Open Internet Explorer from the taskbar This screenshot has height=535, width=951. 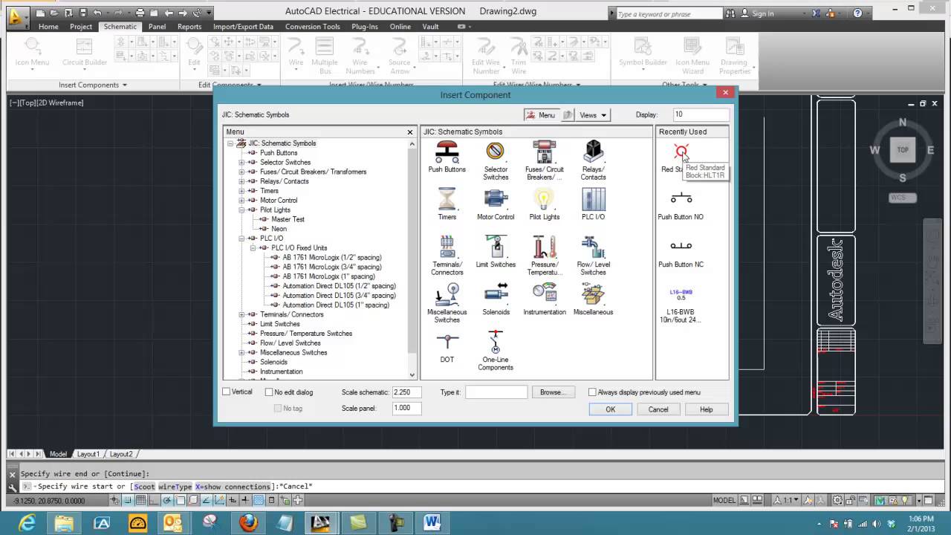pos(27,523)
